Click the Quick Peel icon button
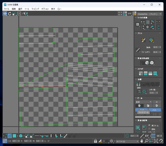Viewport: 166px width, 146px height. [x=139, y=106]
